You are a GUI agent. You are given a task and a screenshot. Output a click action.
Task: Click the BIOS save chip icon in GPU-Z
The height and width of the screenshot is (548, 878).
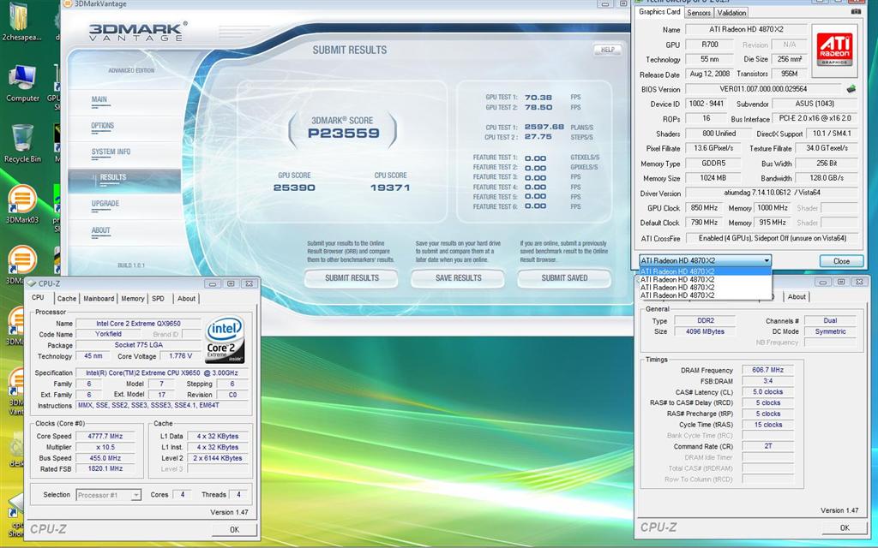(x=851, y=88)
